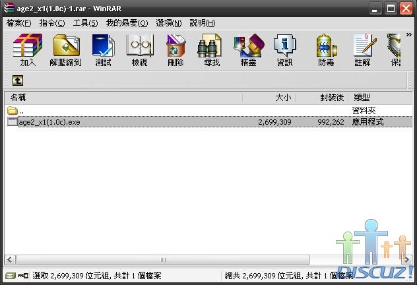Click the 防毒 (Virus scan) icon
Screen dimensions: 417x285
pyautogui.click(x=326, y=50)
